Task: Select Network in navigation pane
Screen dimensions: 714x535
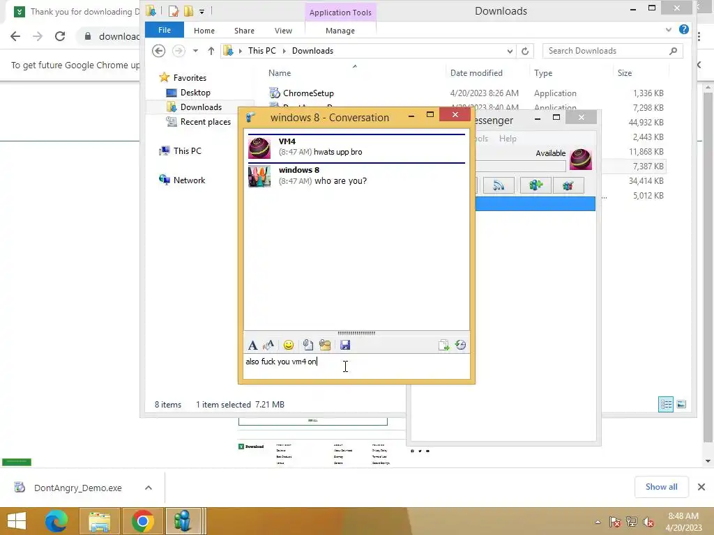Action: click(x=189, y=180)
